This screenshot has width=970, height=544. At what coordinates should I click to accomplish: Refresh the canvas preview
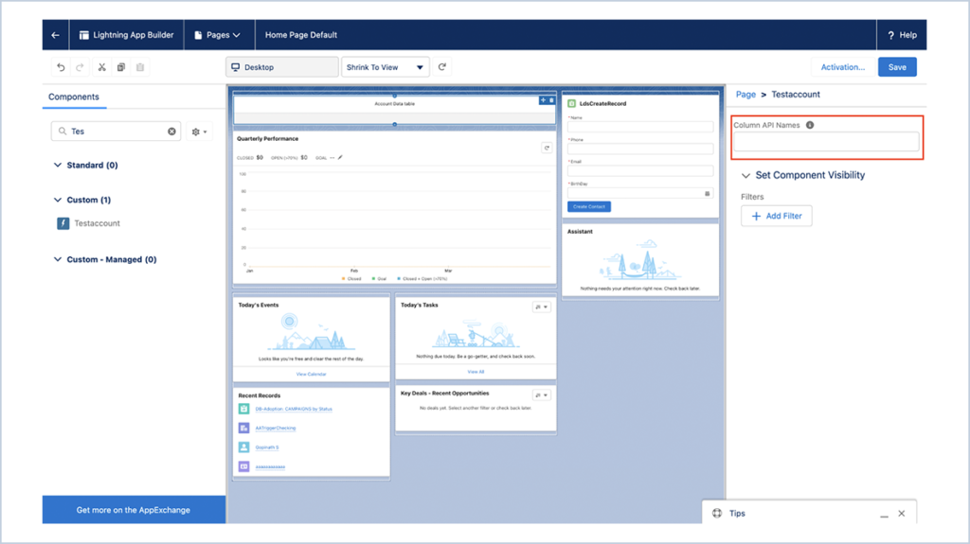[x=442, y=67]
